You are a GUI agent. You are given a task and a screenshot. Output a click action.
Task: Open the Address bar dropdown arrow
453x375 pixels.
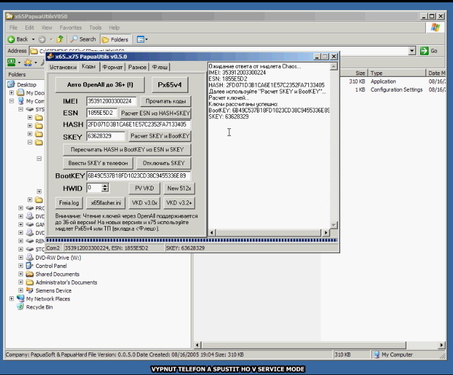click(x=412, y=51)
